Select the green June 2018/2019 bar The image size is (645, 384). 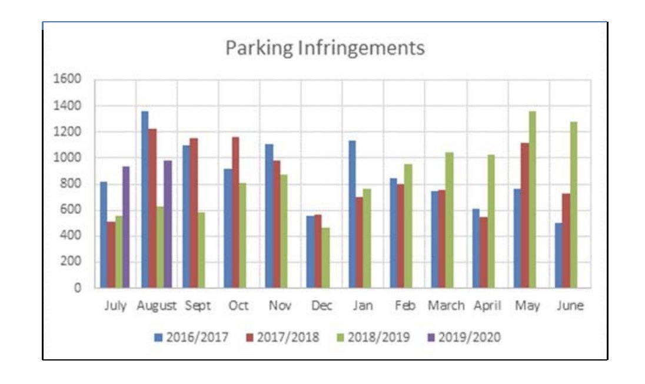tap(573, 205)
